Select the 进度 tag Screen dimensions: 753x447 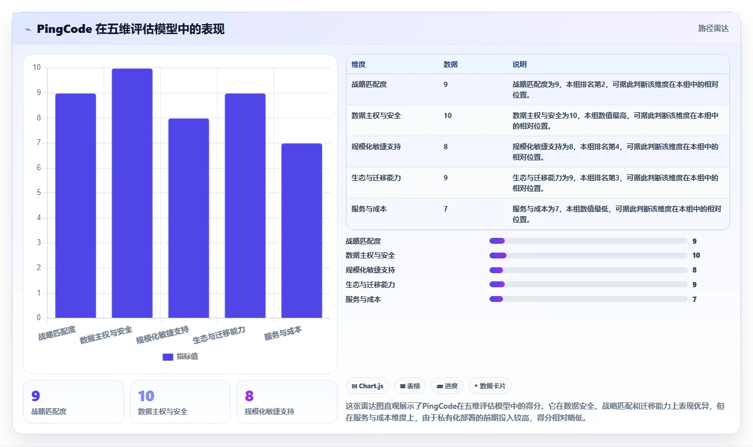coord(447,386)
